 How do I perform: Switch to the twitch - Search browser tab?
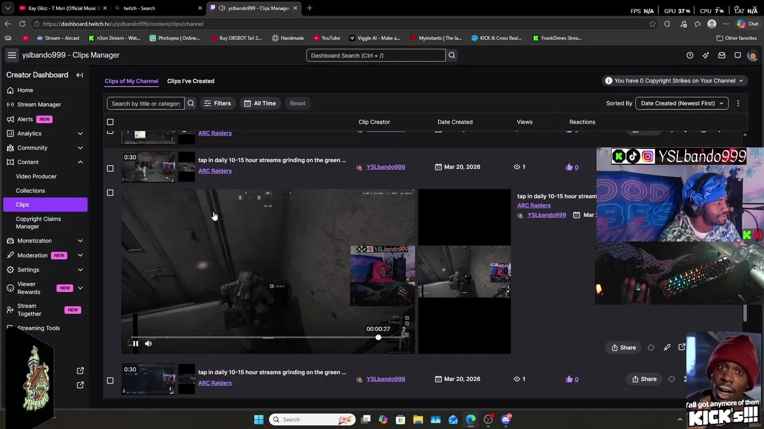tap(158, 8)
